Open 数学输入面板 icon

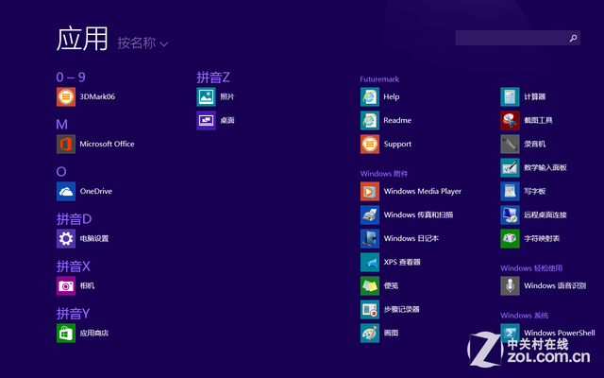510,168
